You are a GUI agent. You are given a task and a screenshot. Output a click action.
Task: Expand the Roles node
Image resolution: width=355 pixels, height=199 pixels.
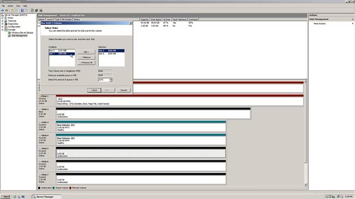[2, 18]
